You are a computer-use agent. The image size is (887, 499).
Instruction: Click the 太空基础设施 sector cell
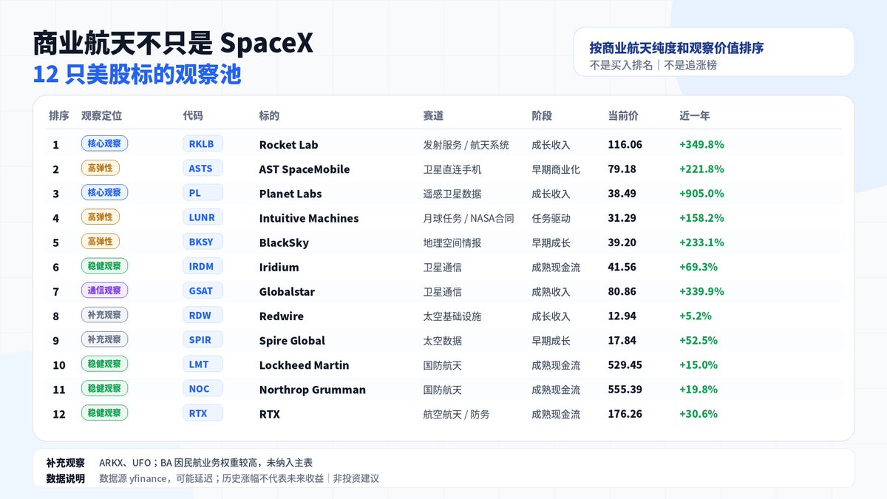(x=452, y=316)
